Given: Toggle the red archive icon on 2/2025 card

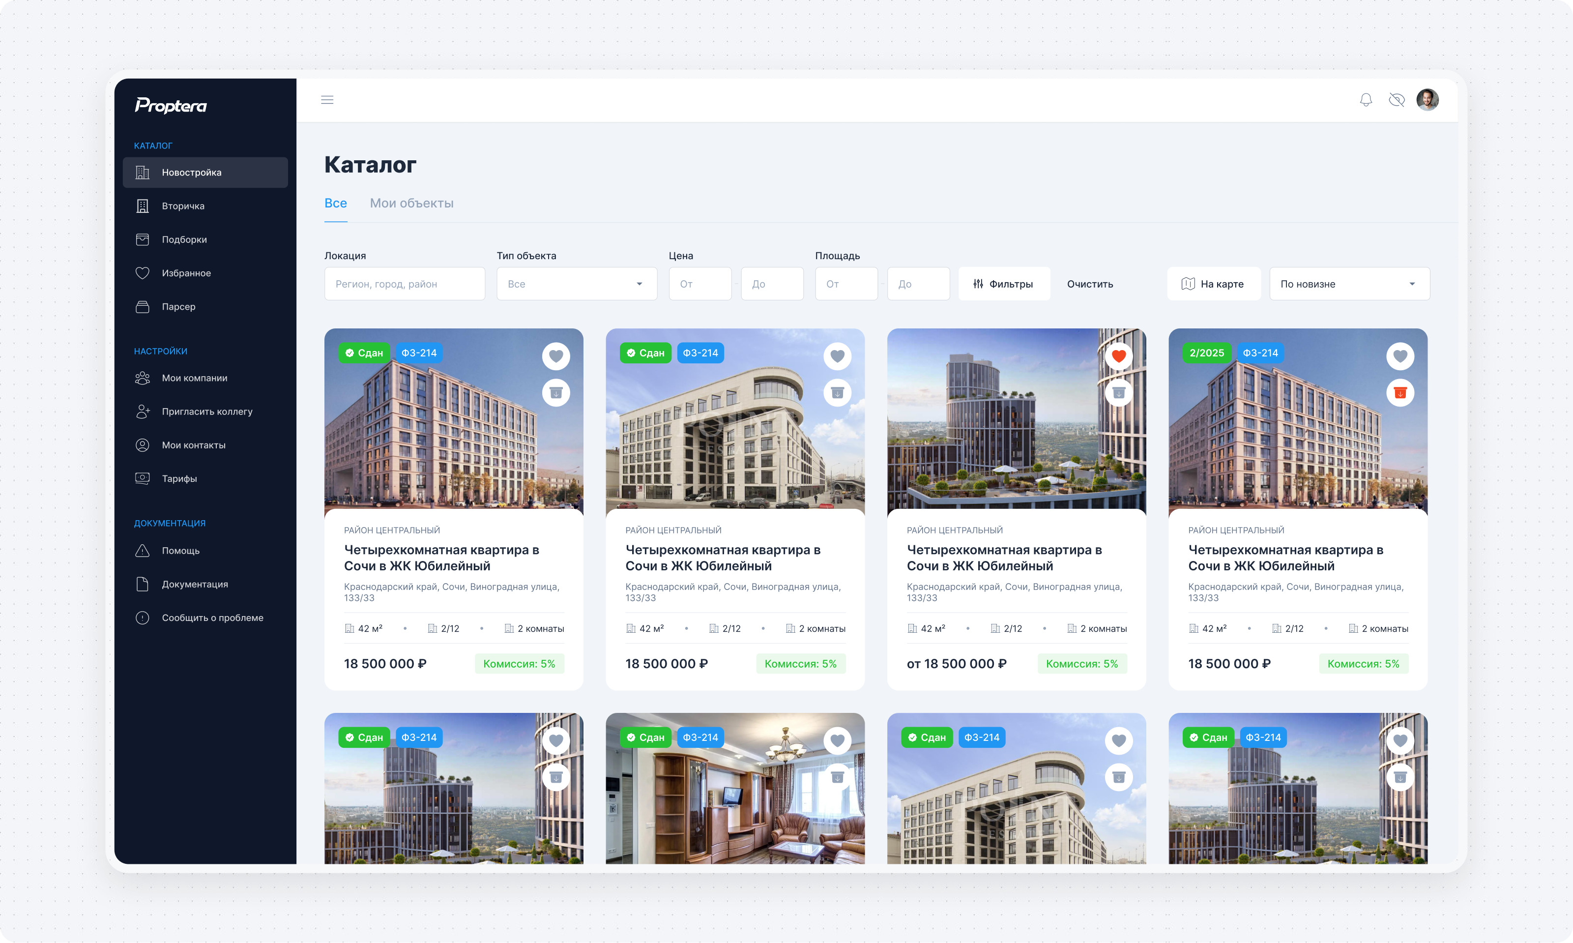Looking at the screenshot, I should point(1399,393).
